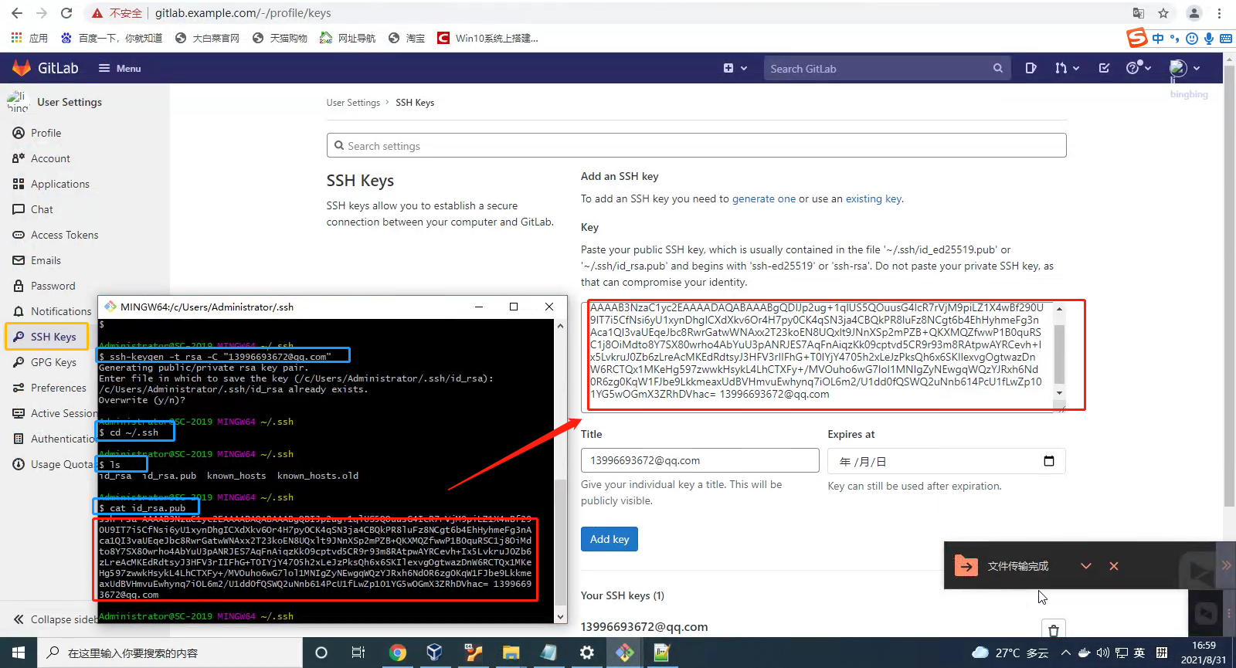The width and height of the screenshot is (1236, 668).
Task: Open the Chrome profile icon
Action: (1194, 13)
